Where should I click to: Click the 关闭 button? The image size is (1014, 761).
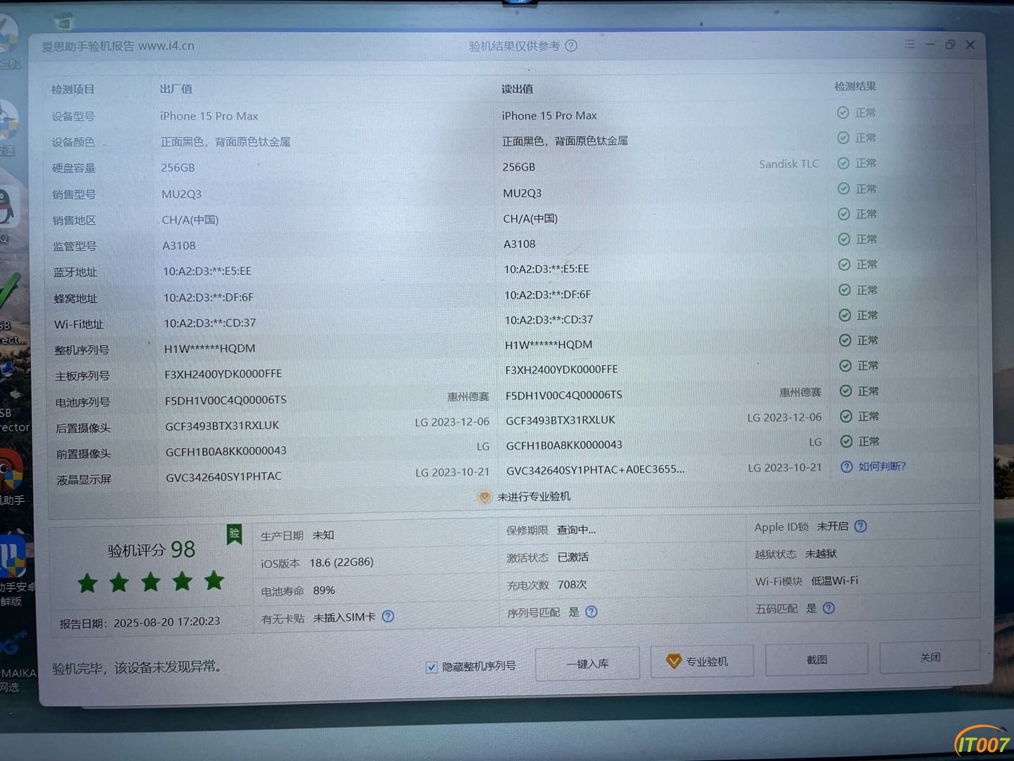pyautogui.click(x=930, y=657)
